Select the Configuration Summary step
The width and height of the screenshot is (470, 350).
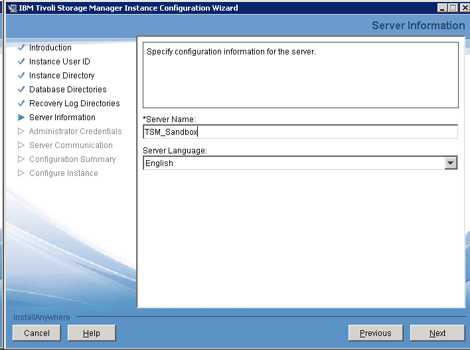[72, 159]
